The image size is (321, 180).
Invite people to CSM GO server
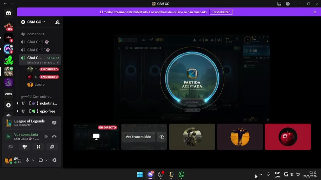57,22
